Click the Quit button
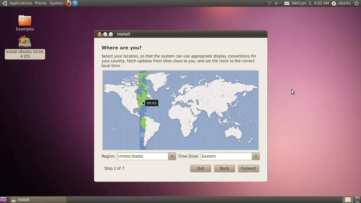 tap(201, 168)
